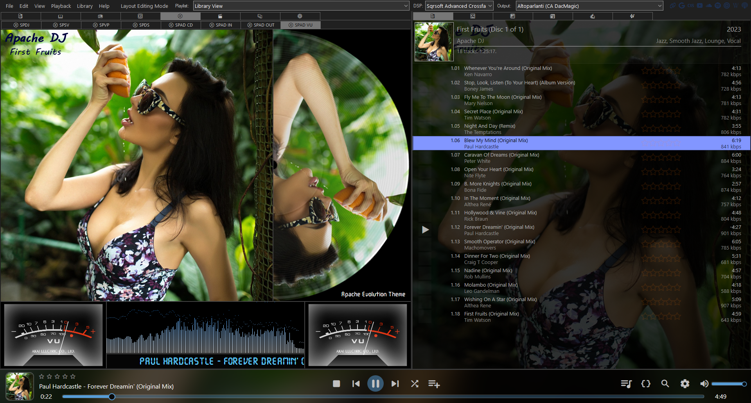Screen dimensions: 751x403
Task: Click the circled R icon tab
Action: 180,16
